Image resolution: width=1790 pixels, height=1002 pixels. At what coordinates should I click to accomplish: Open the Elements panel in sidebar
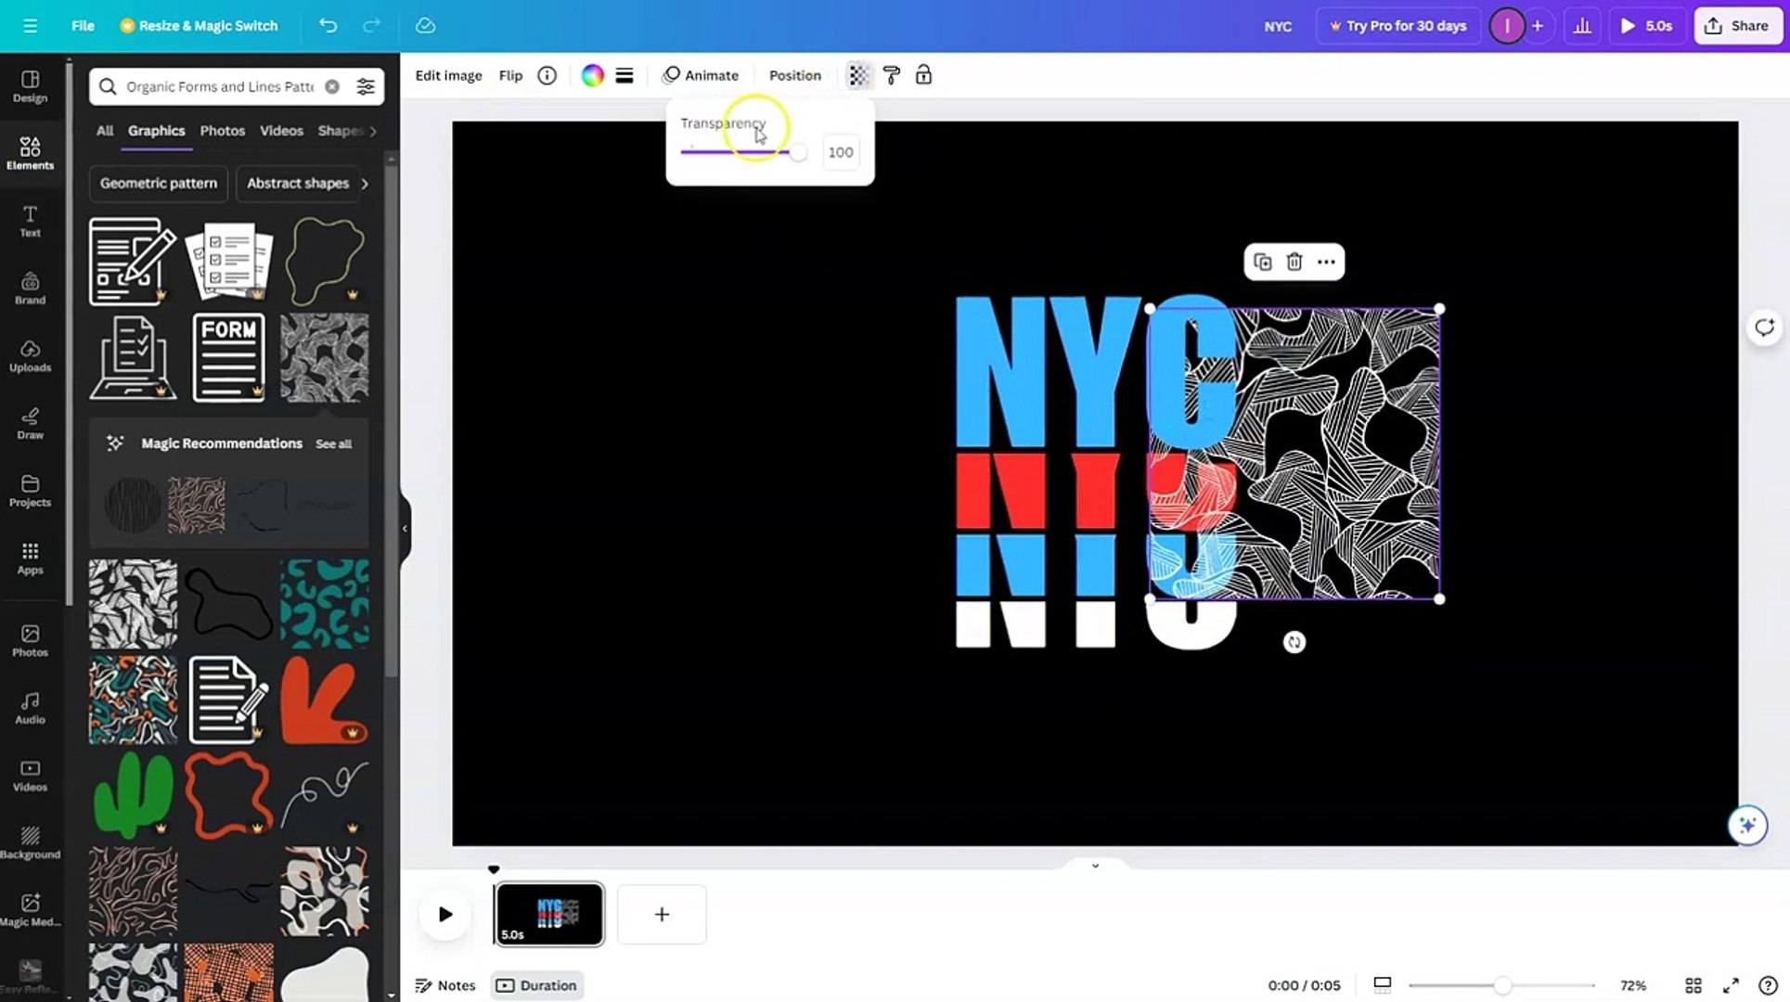point(30,153)
